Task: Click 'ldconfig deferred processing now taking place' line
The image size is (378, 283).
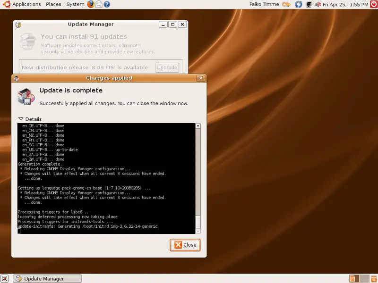Action: click(68, 217)
